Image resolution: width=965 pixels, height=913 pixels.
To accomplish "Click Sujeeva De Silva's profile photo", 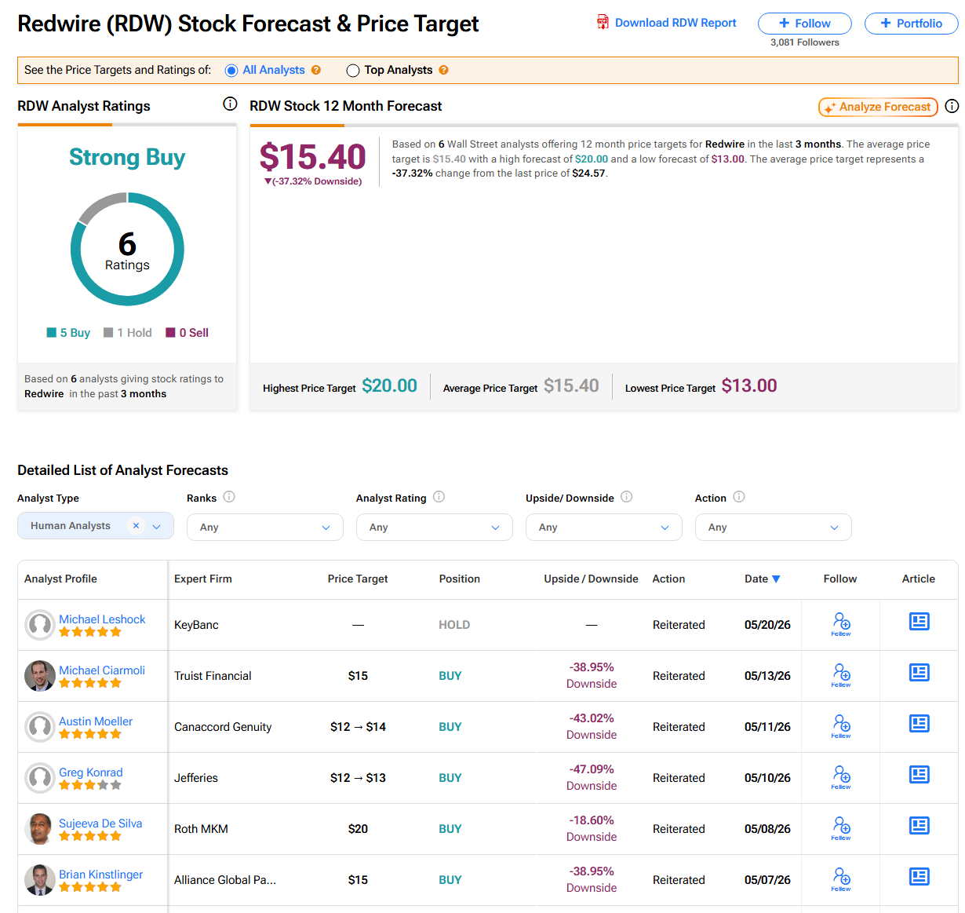I will click(40, 829).
